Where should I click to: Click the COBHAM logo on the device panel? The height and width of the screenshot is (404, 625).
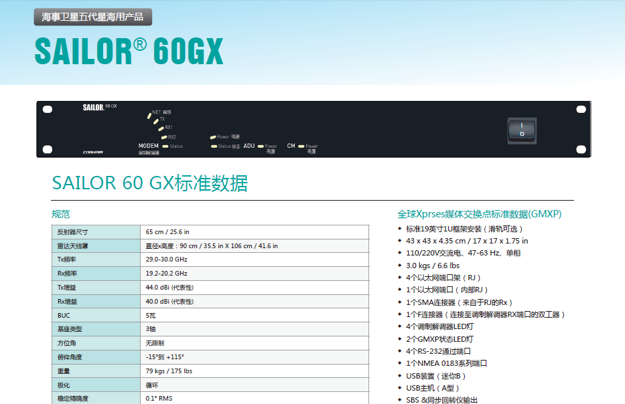coord(93,152)
